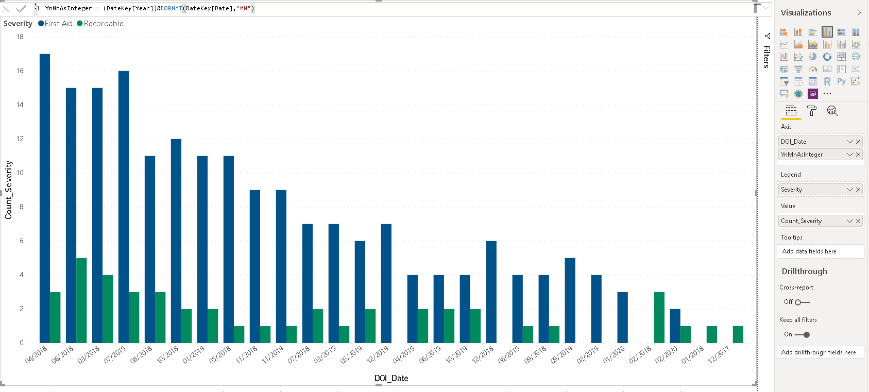869x392 pixels.
Task: Select the waterfall chart visual
Action: click(x=784, y=57)
